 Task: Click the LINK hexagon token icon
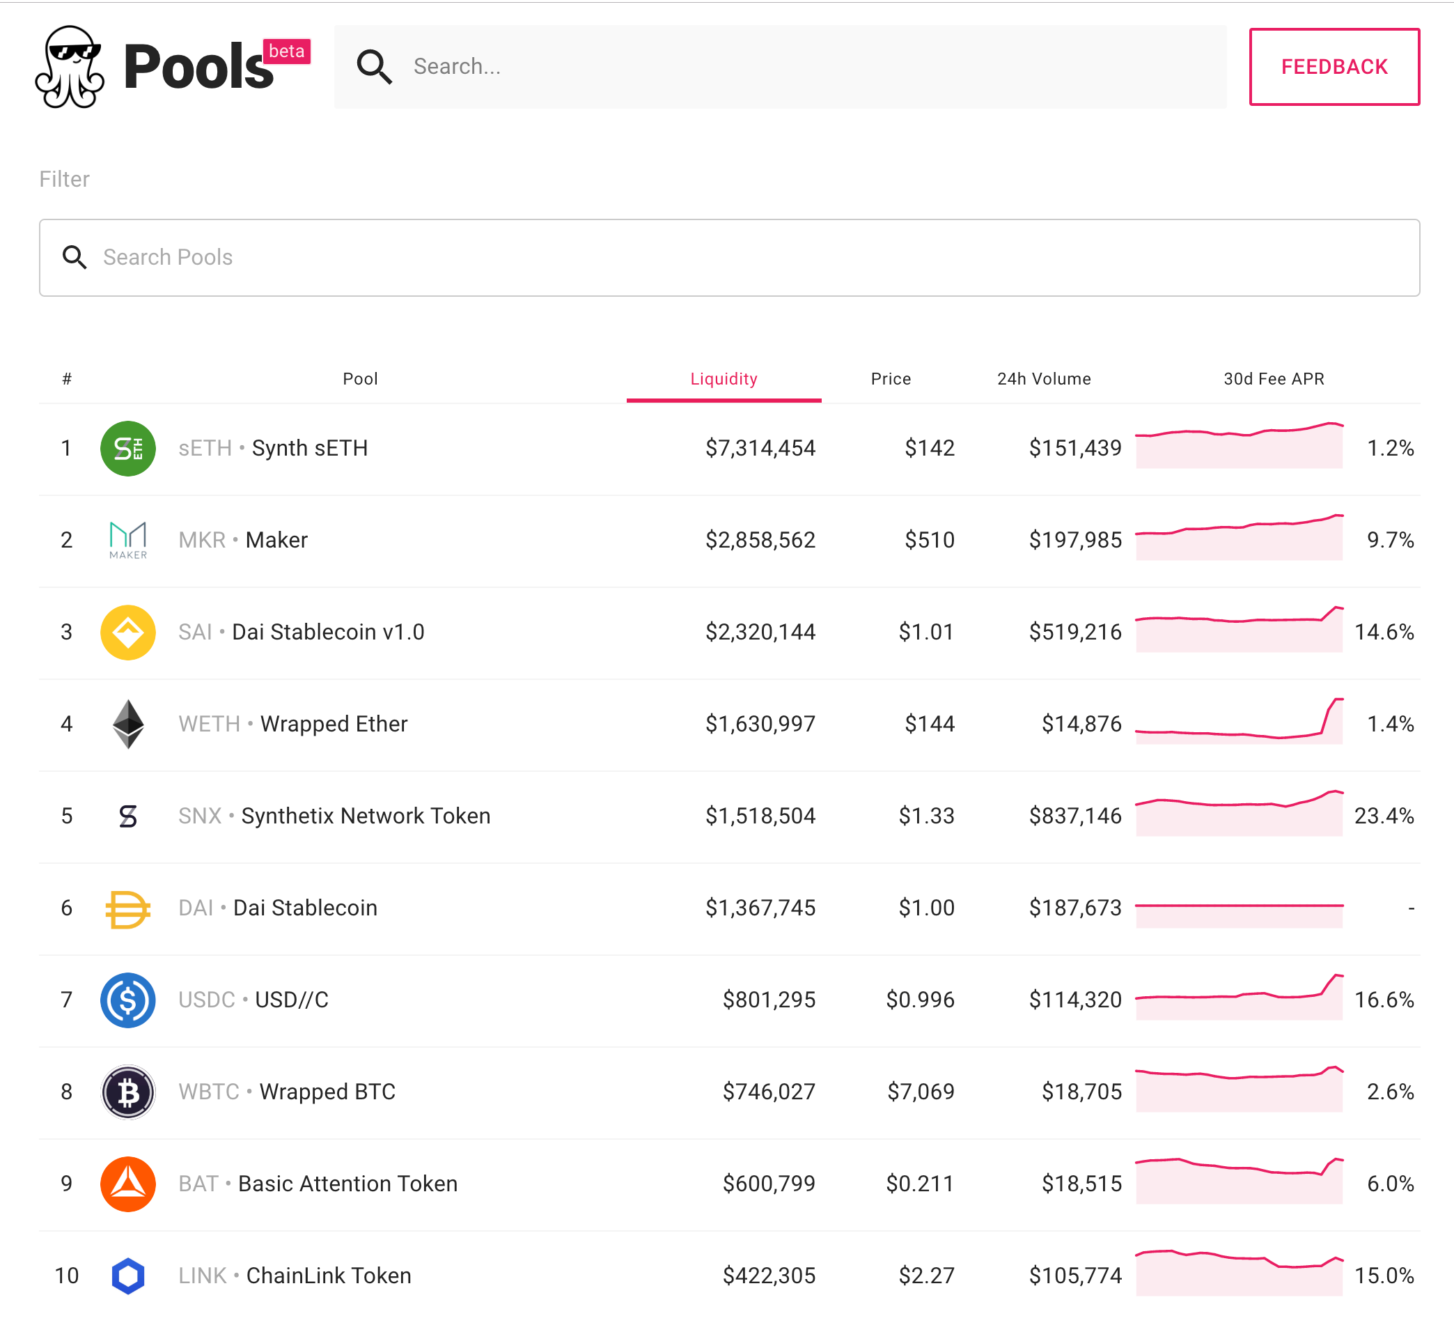click(x=127, y=1276)
